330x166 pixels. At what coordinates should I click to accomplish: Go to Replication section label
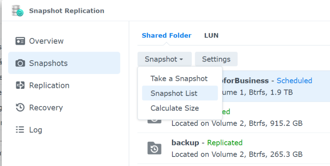(x=49, y=85)
